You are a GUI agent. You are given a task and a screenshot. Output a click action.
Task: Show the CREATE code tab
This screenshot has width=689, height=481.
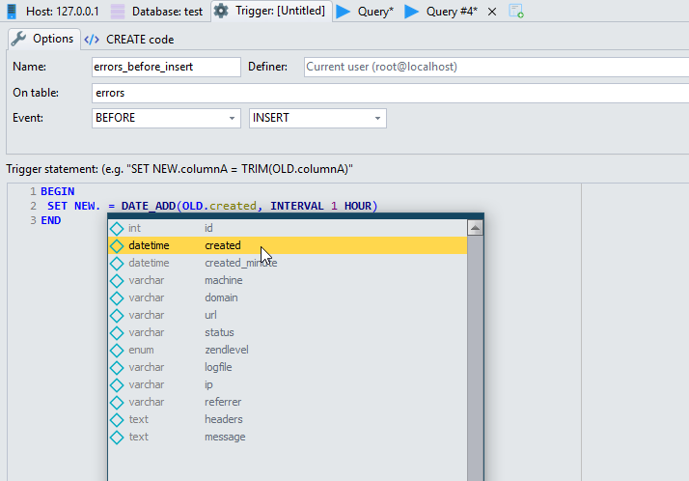coord(129,40)
